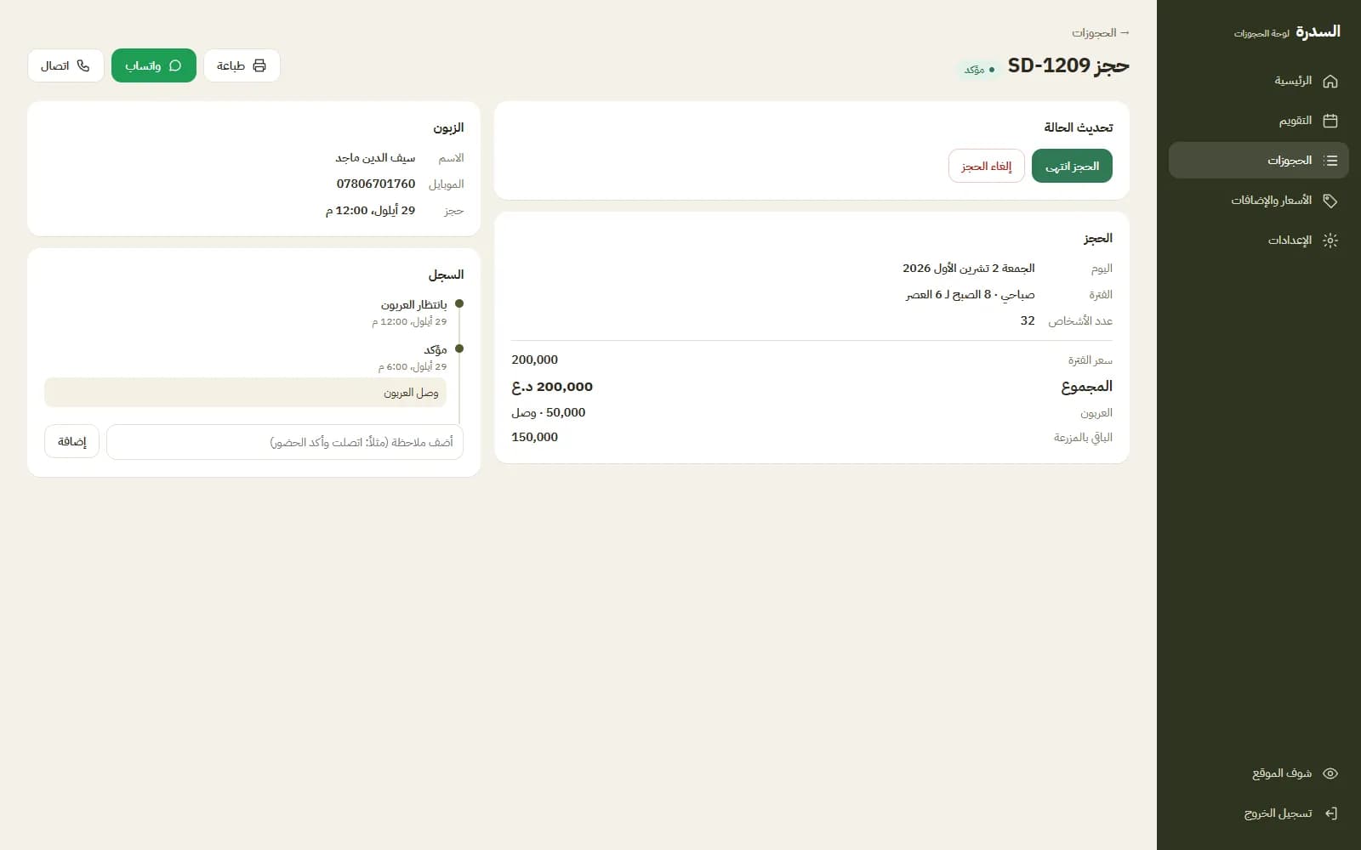The image size is (1361, 850).
Task: Click the حجز SD-1209 page heading
Action: pyautogui.click(x=1068, y=65)
